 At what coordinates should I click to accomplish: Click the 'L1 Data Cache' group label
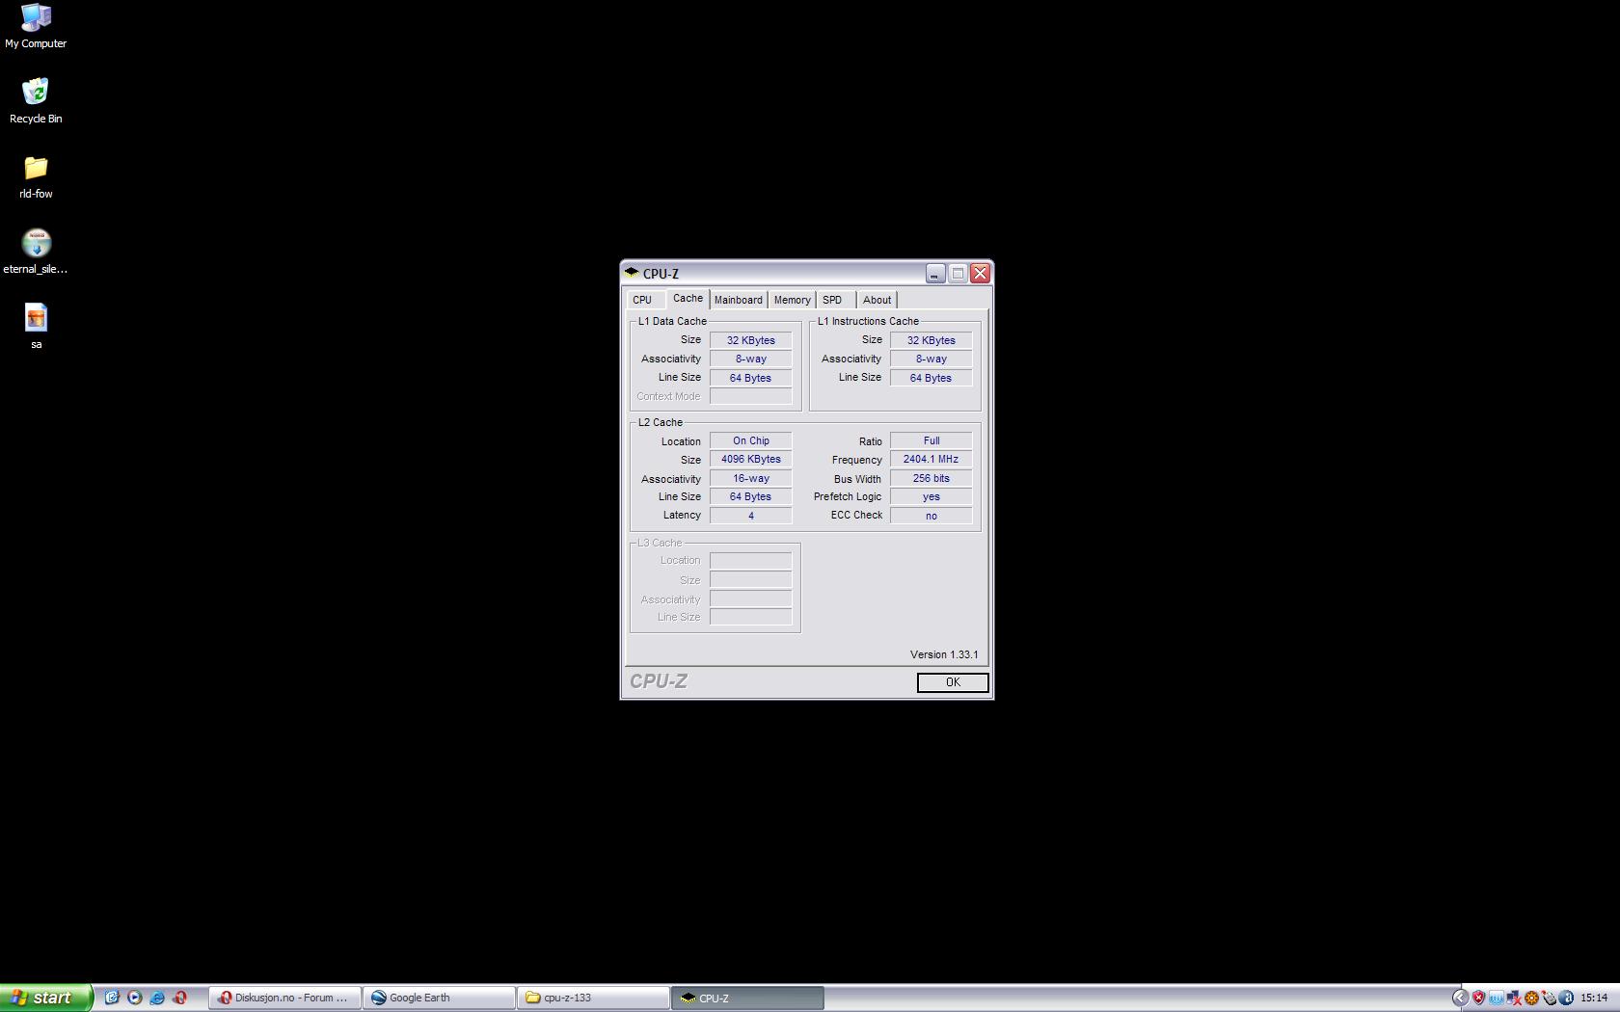click(672, 321)
